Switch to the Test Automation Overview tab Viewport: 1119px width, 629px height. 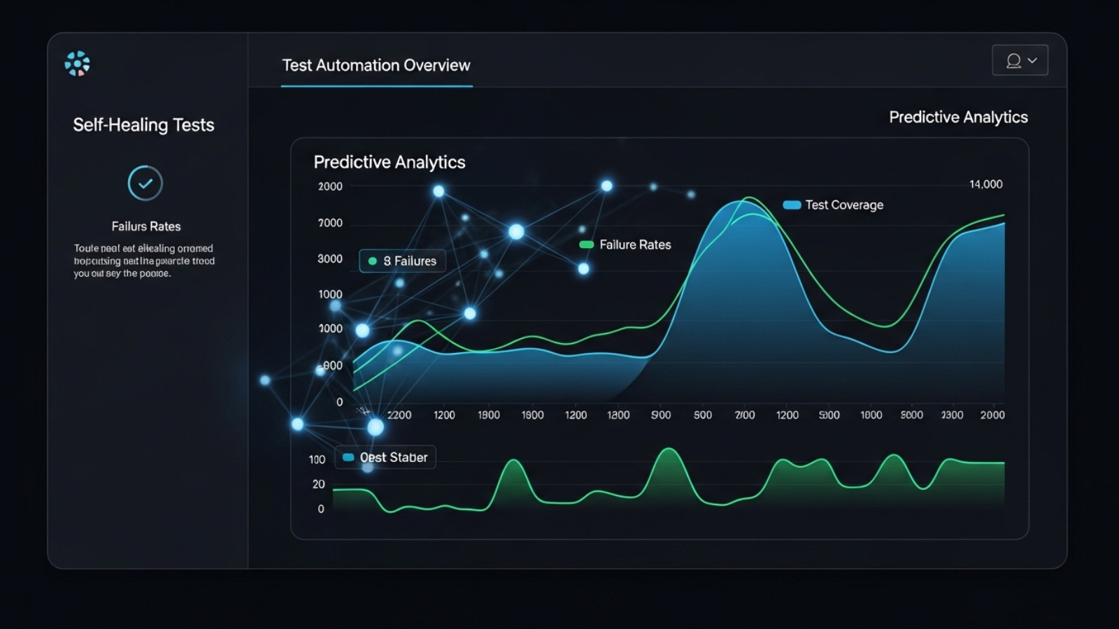tap(376, 65)
